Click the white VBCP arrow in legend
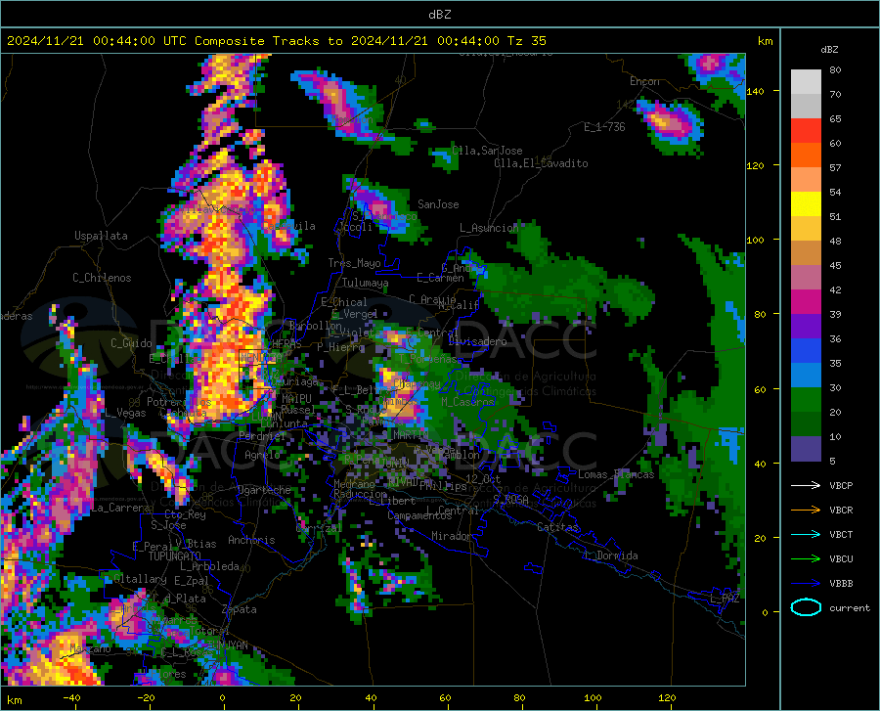The height and width of the screenshot is (711, 880). [x=806, y=485]
